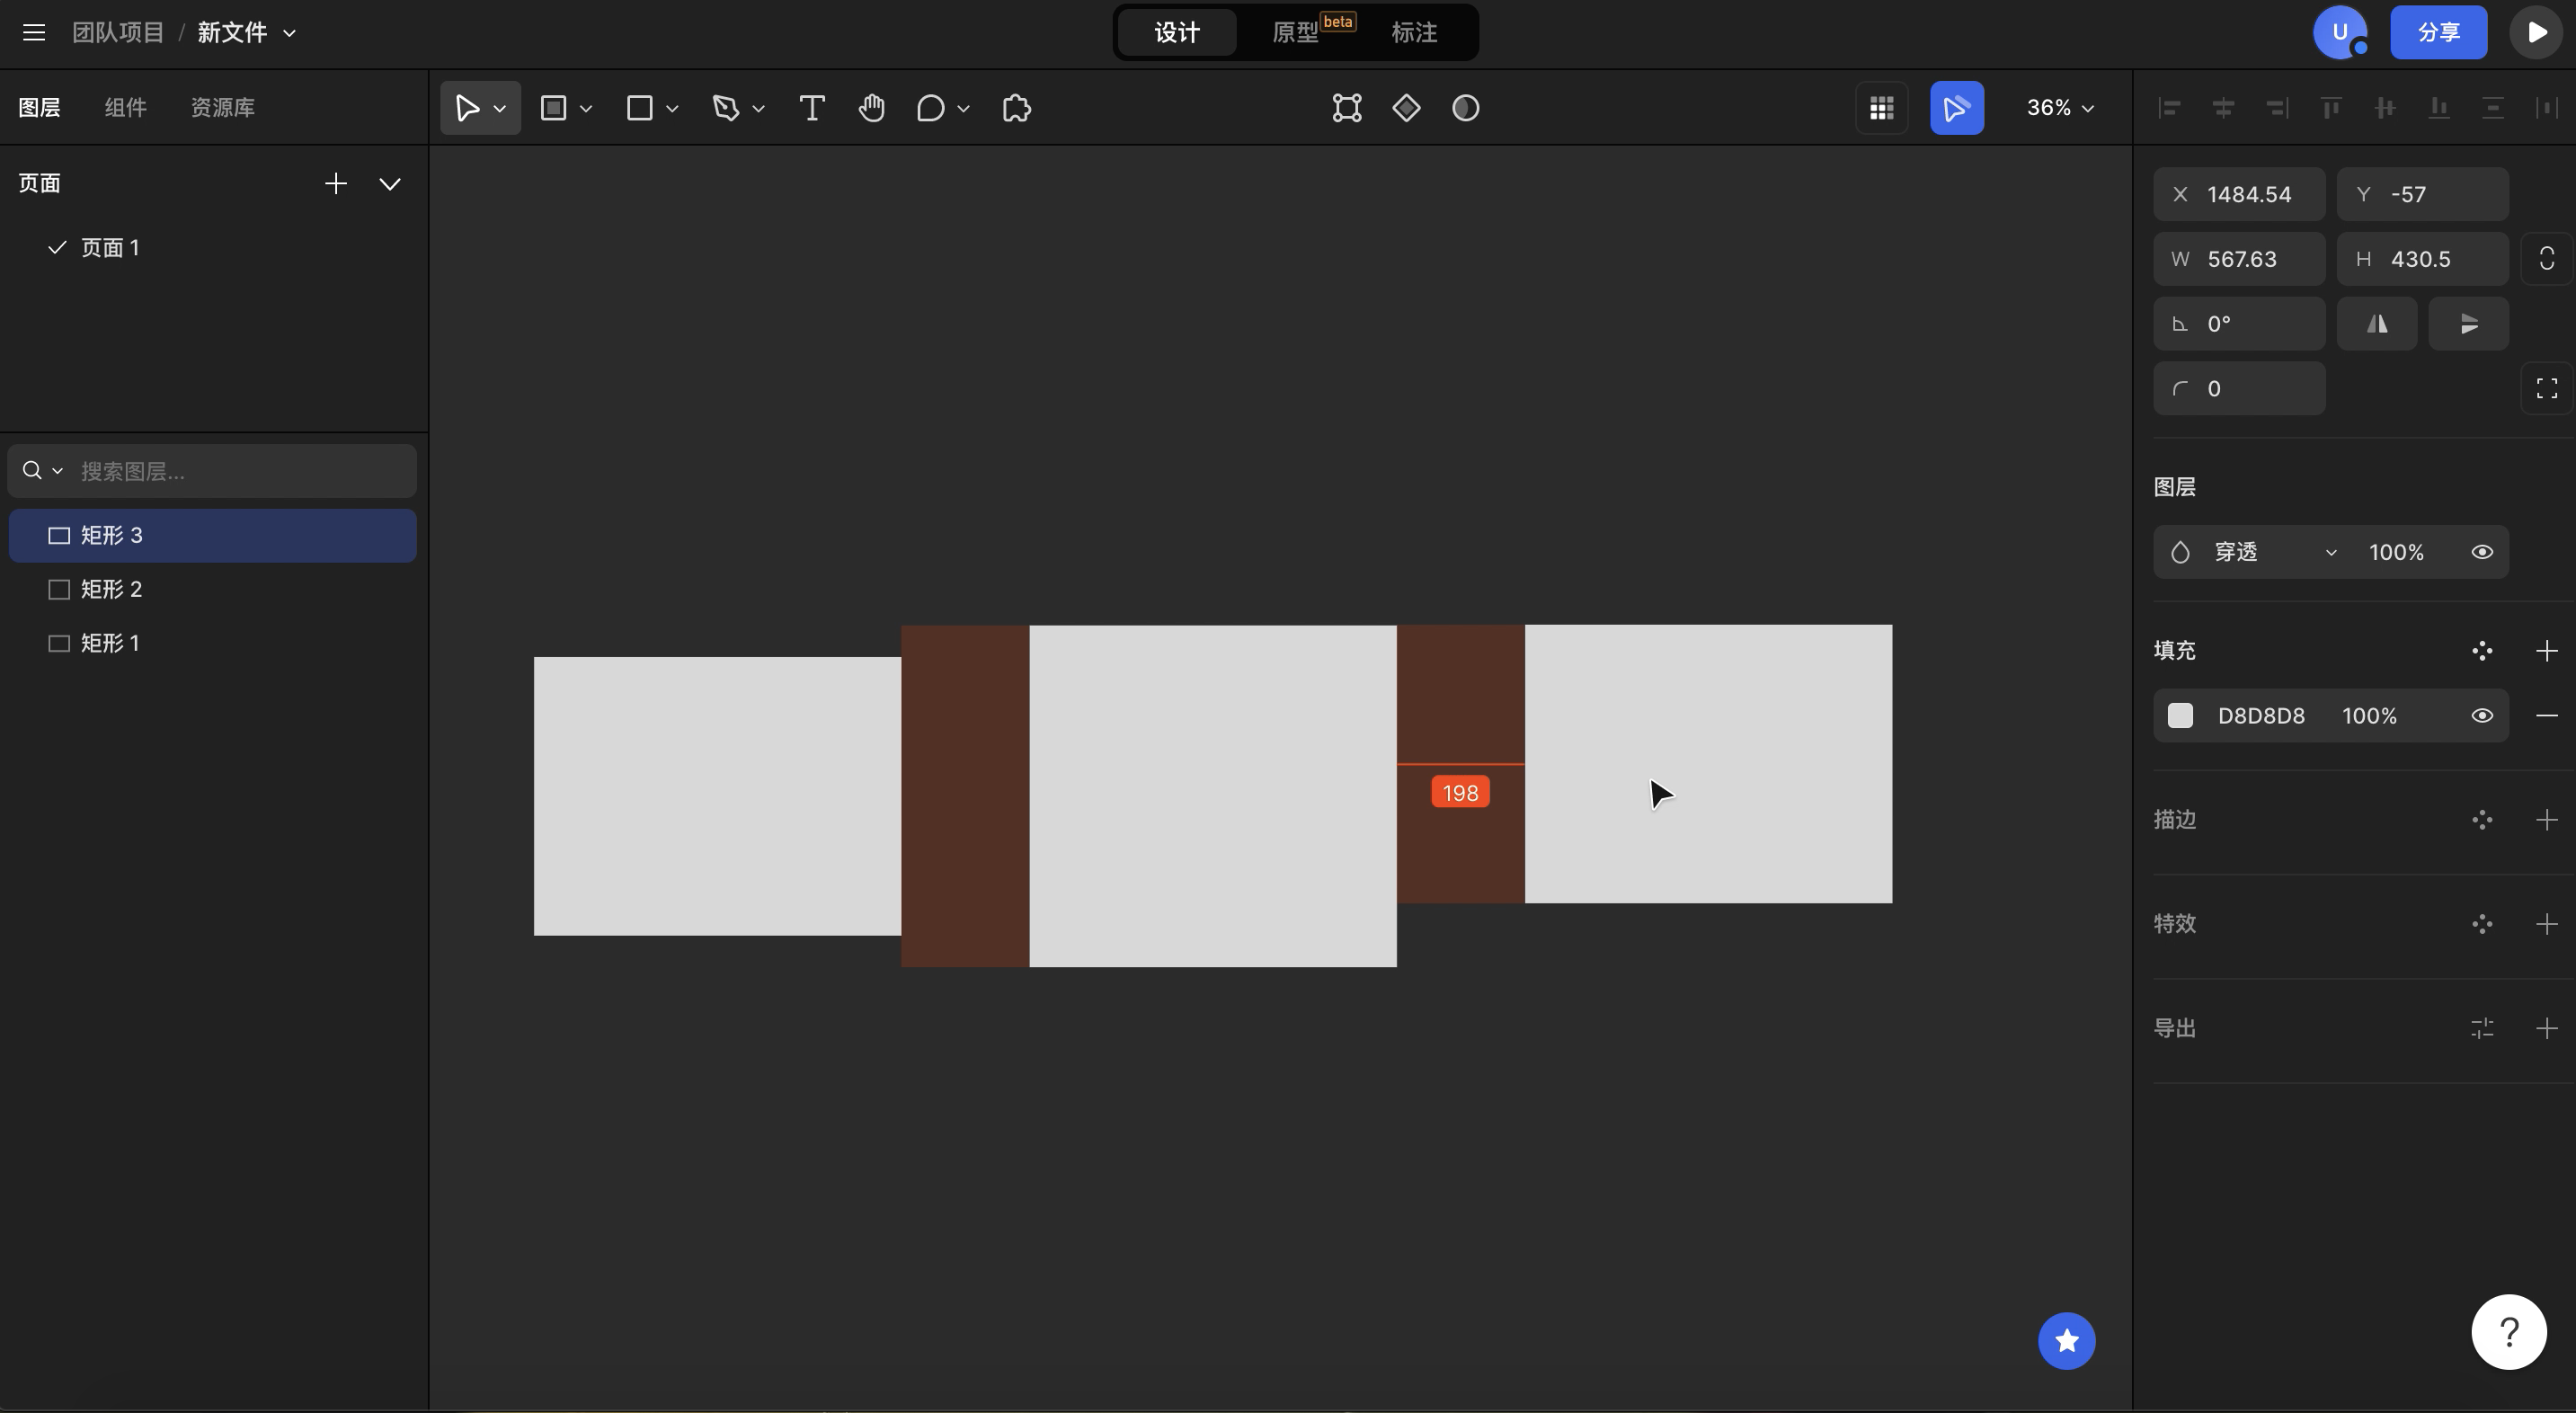Open the 组件 components tab
The image size is (2576, 1413).
126,108
